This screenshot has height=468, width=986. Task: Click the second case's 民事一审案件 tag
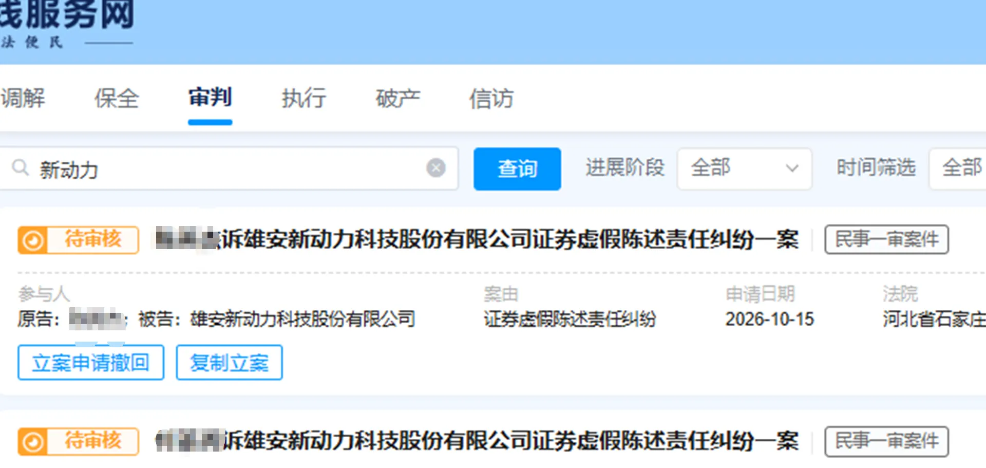886,441
